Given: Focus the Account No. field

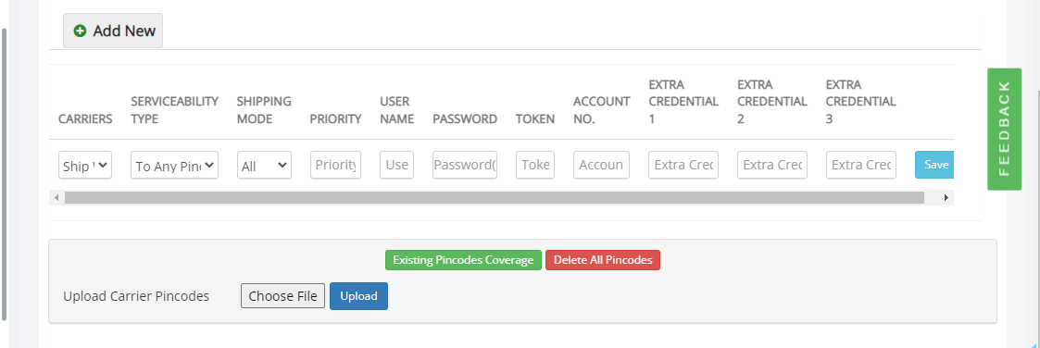Looking at the screenshot, I should coord(602,165).
